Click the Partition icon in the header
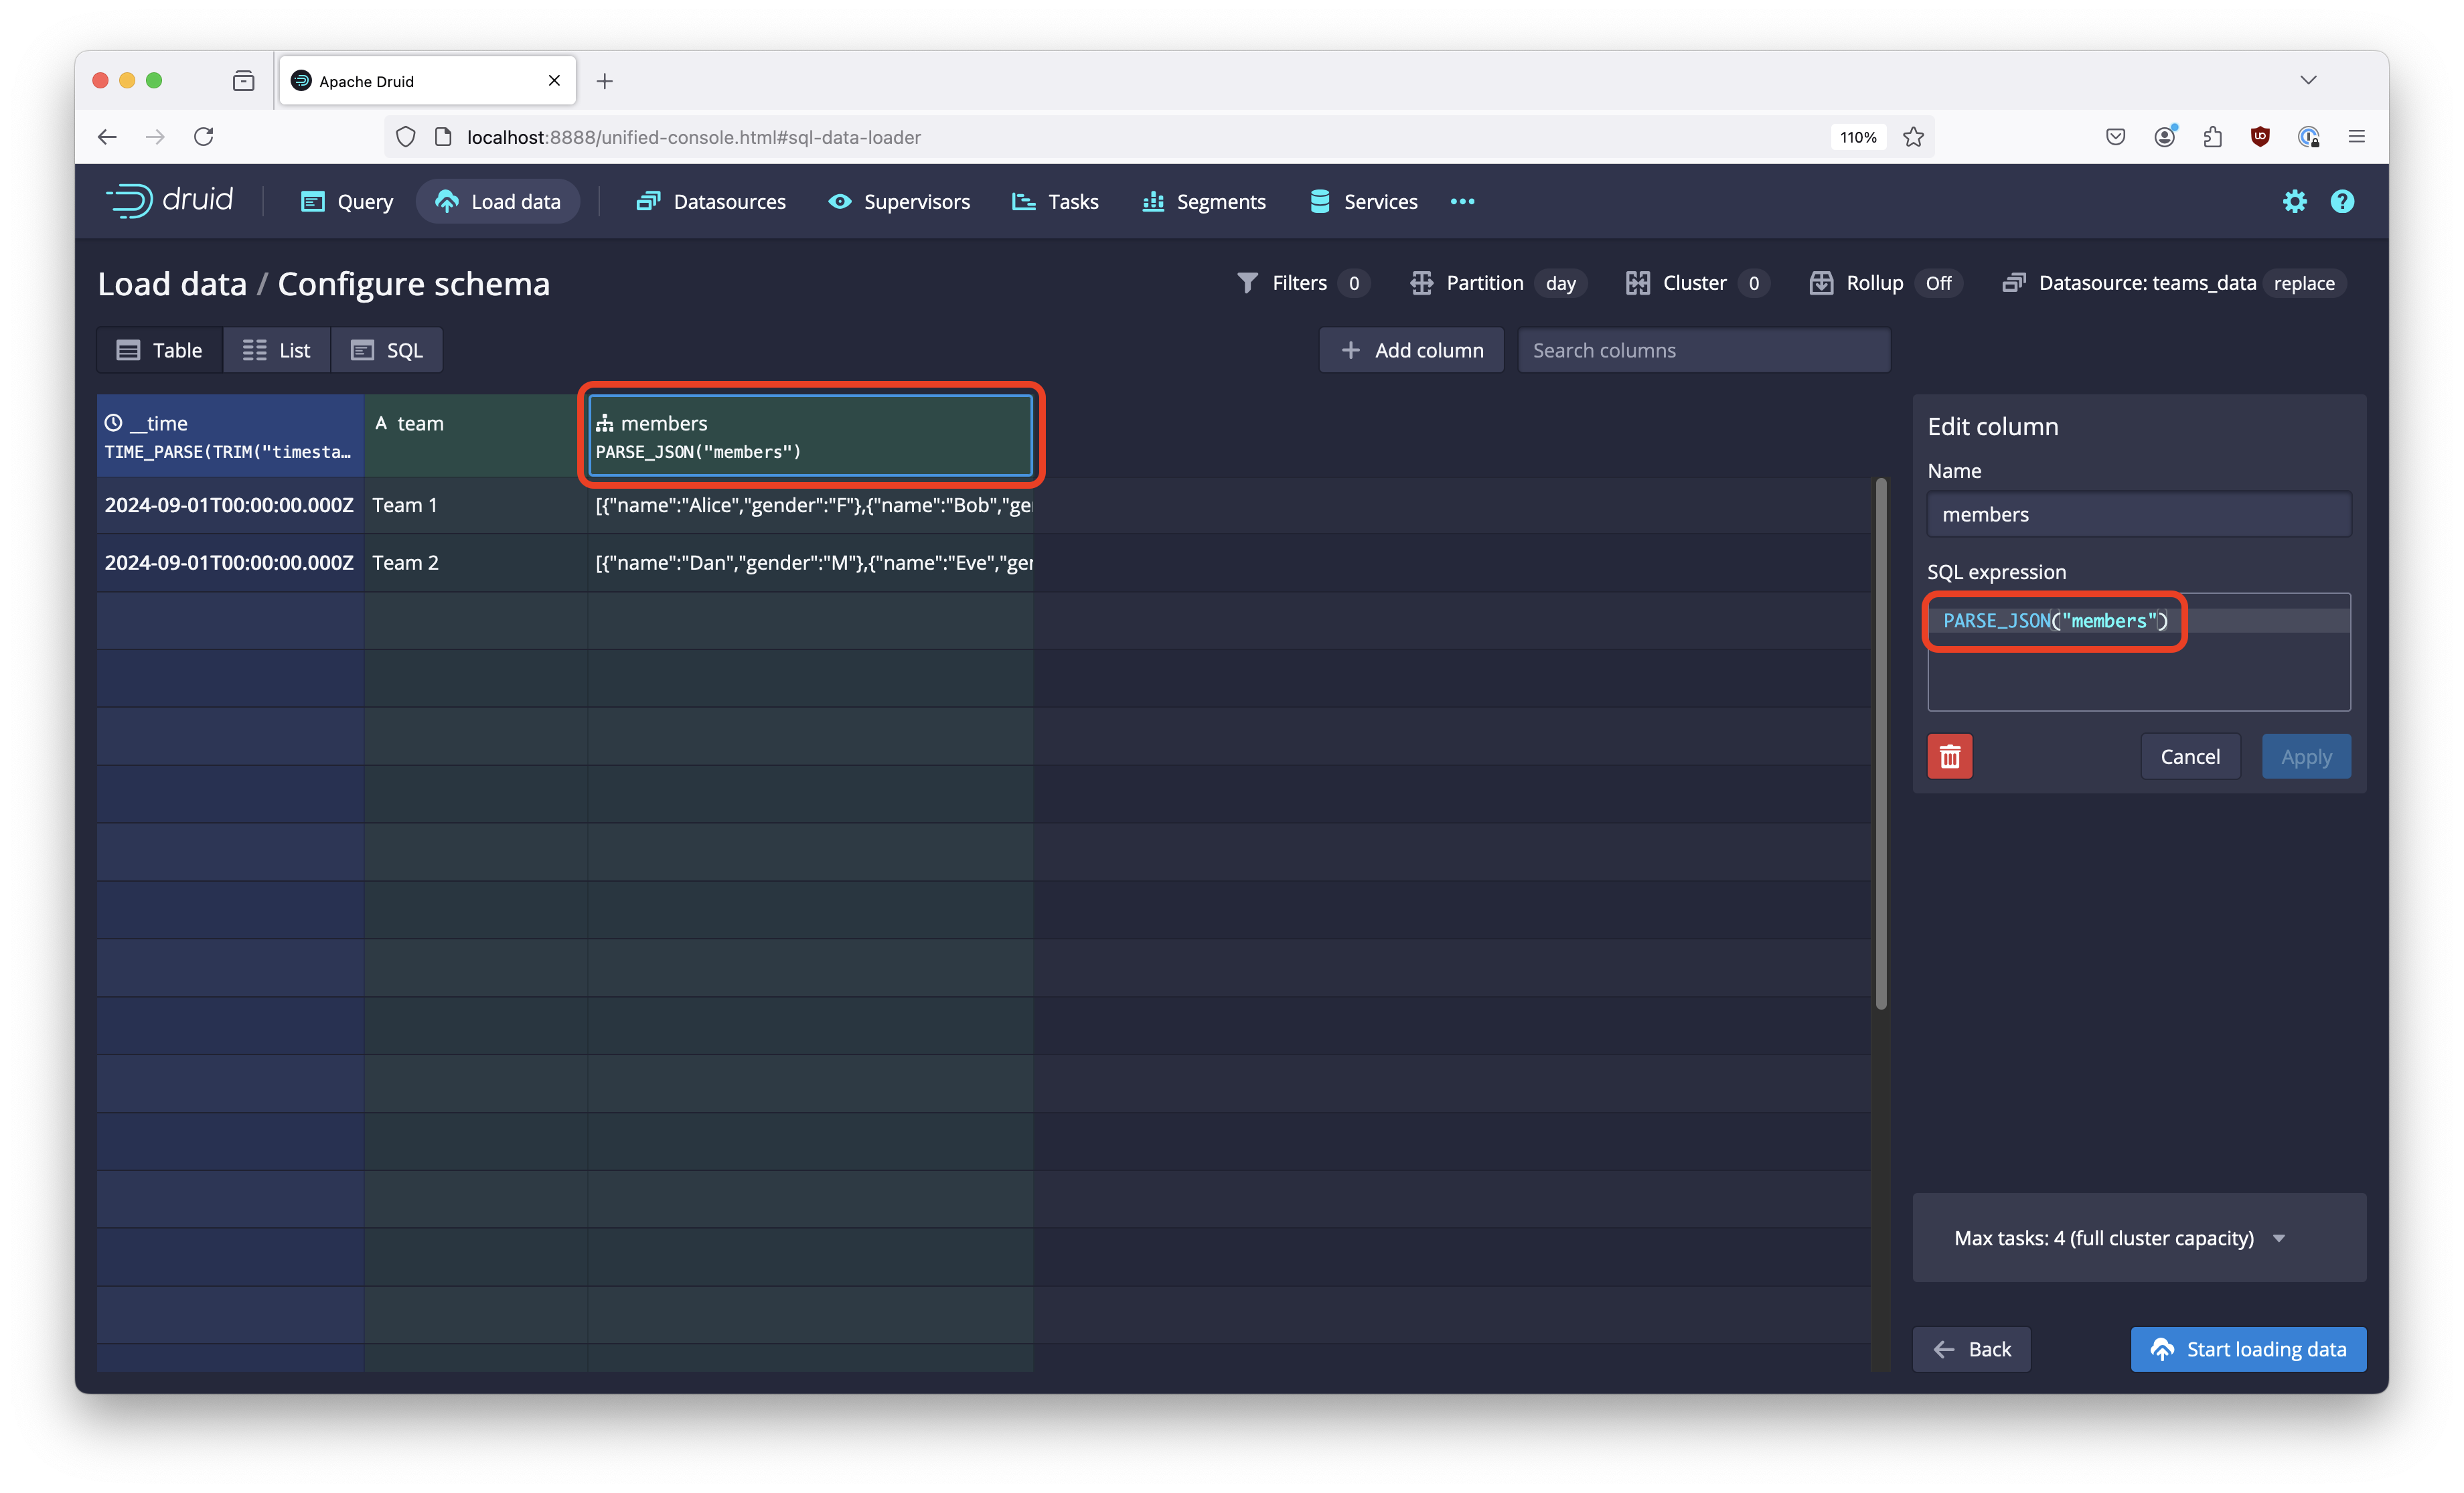 pyautogui.click(x=1421, y=283)
